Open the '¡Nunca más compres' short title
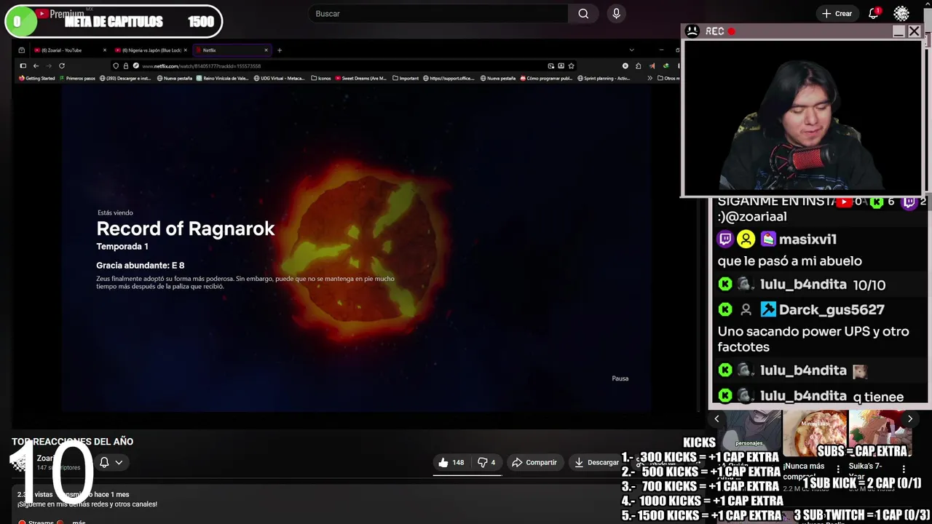 [804, 472]
